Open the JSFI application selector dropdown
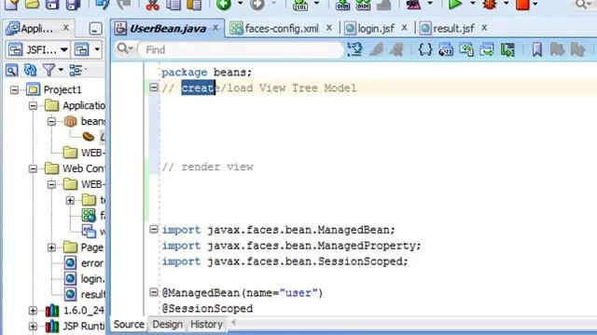597x335 pixels. click(64, 49)
